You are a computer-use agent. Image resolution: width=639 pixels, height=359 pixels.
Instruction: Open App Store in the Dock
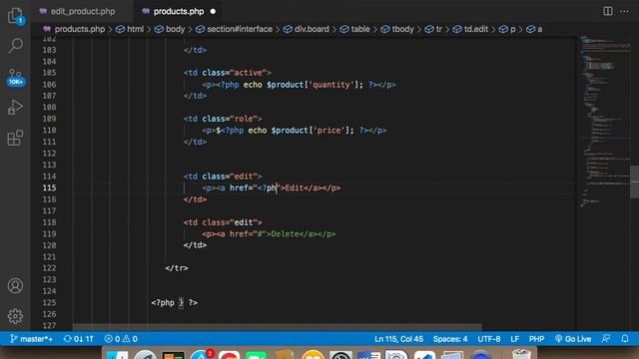201,356
